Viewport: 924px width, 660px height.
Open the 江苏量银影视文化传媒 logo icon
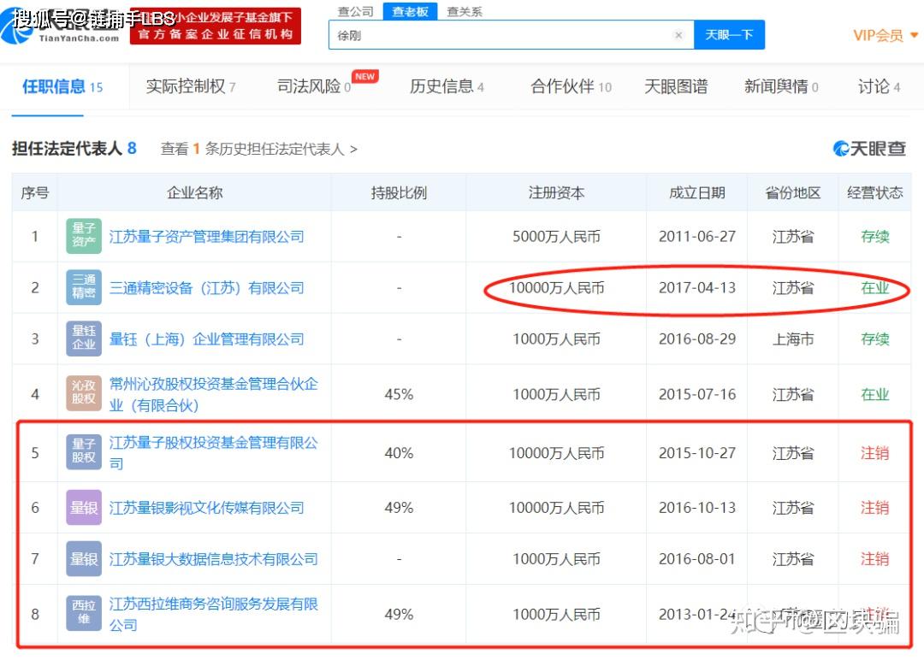coord(84,508)
